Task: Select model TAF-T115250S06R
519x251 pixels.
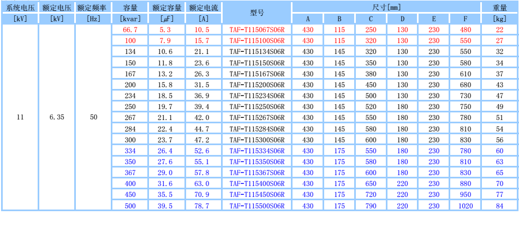Action: (257, 107)
